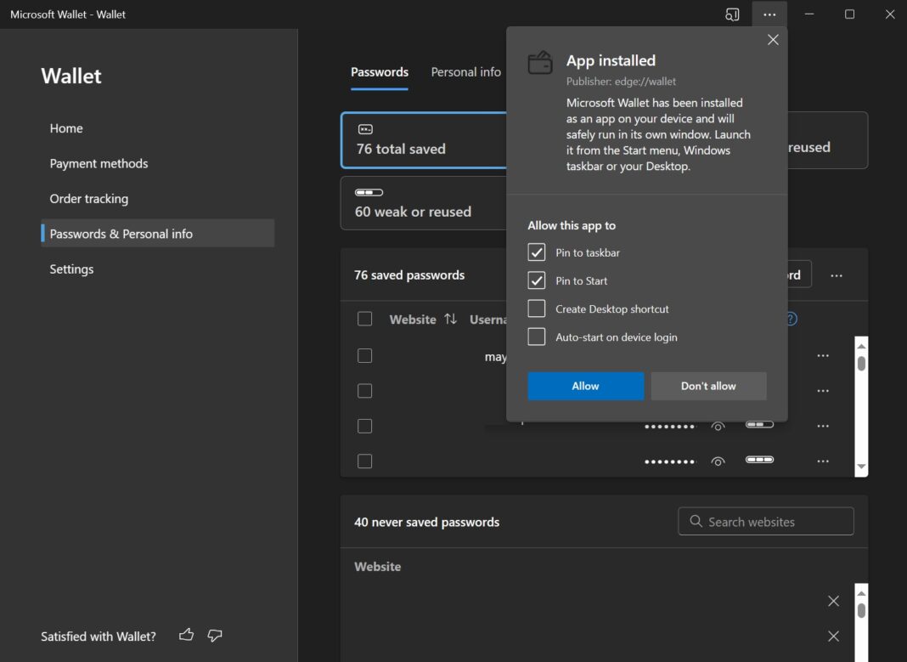Check Auto-start on device login
907x662 pixels.
click(x=536, y=337)
